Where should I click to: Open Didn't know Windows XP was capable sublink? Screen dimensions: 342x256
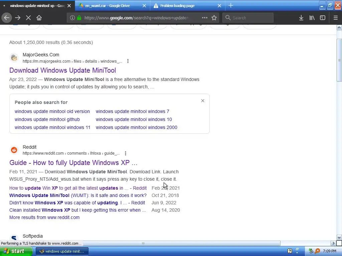[x=77, y=203]
